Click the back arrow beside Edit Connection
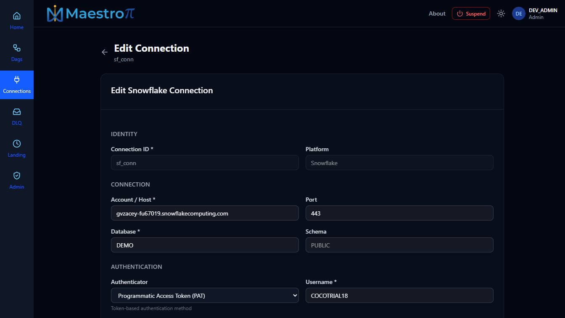Viewport: 565px width, 318px height. [105, 52]
